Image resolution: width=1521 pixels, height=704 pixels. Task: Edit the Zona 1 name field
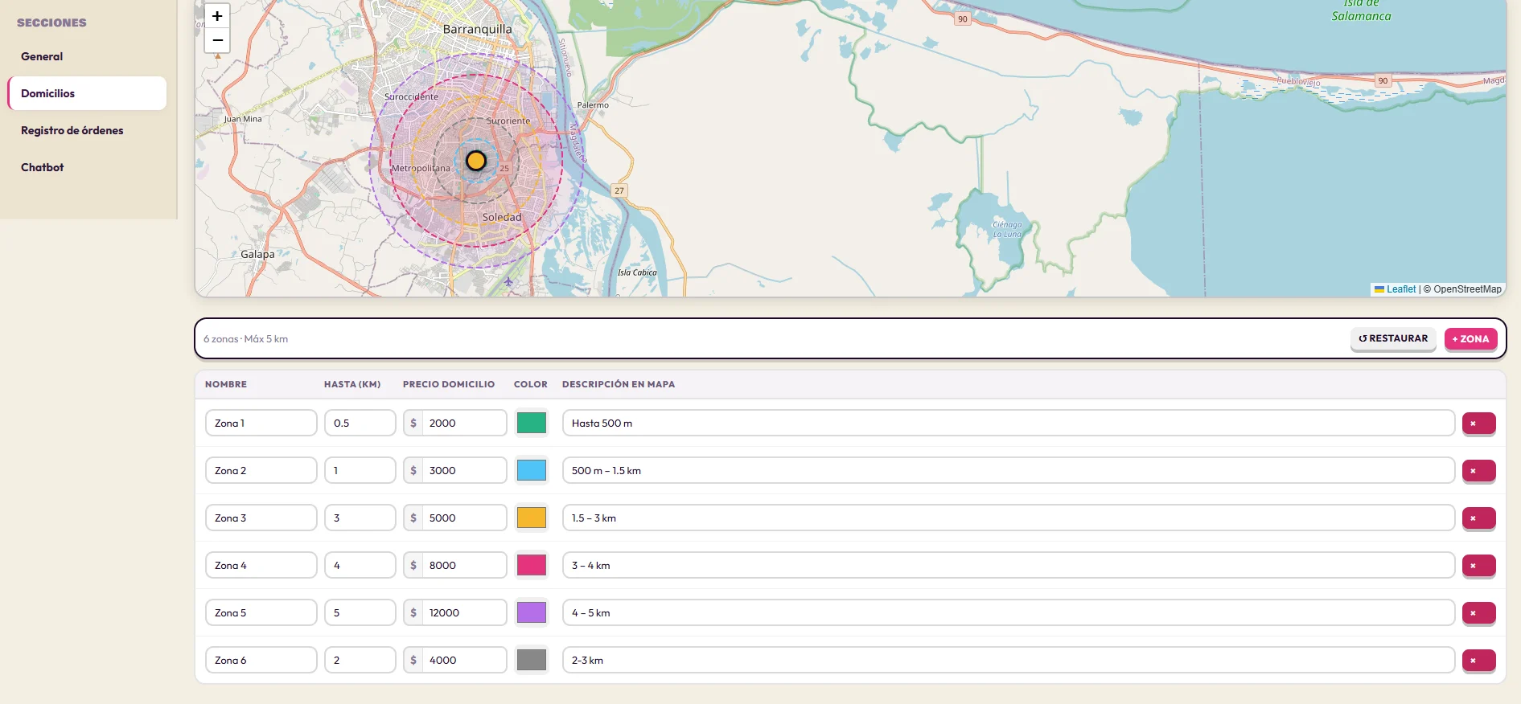coord(261,423)
